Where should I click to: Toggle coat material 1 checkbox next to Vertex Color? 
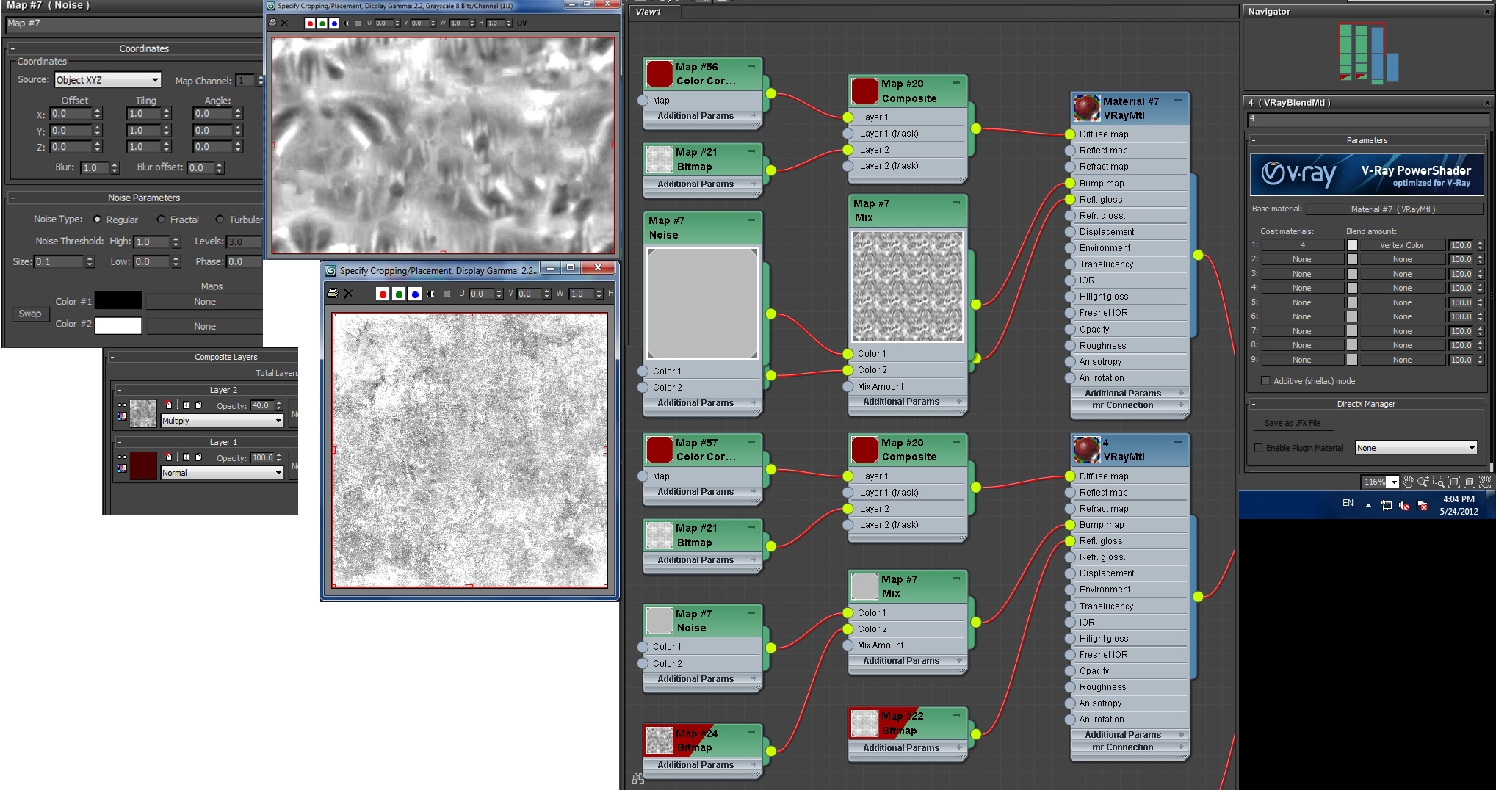click(1352, 245)
